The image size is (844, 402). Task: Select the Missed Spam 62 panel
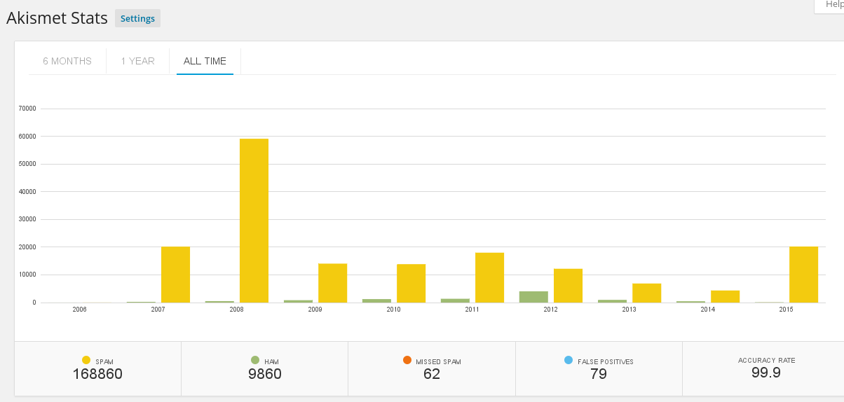(432, 368)
